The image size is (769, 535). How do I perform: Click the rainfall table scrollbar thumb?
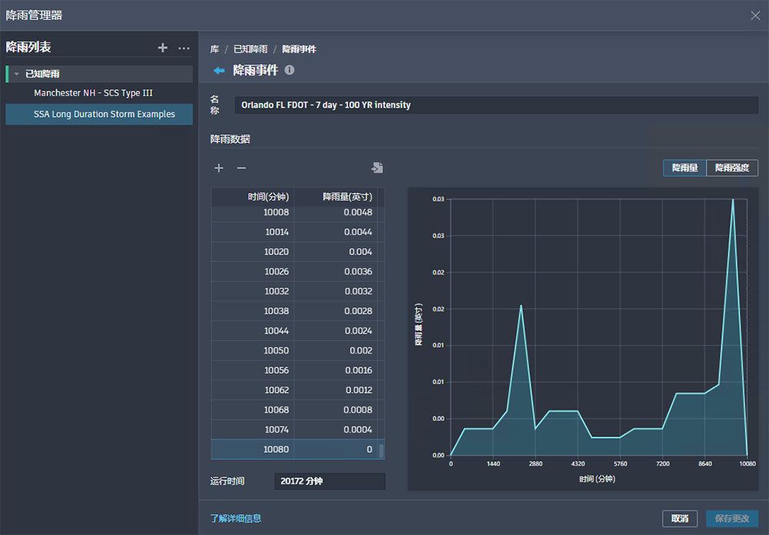381,450
